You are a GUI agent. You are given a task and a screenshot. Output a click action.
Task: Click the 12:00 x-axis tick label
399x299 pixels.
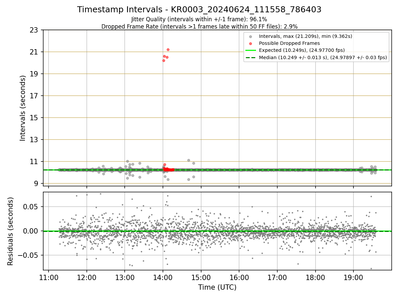pyautogui.click(x=87, y=278)
